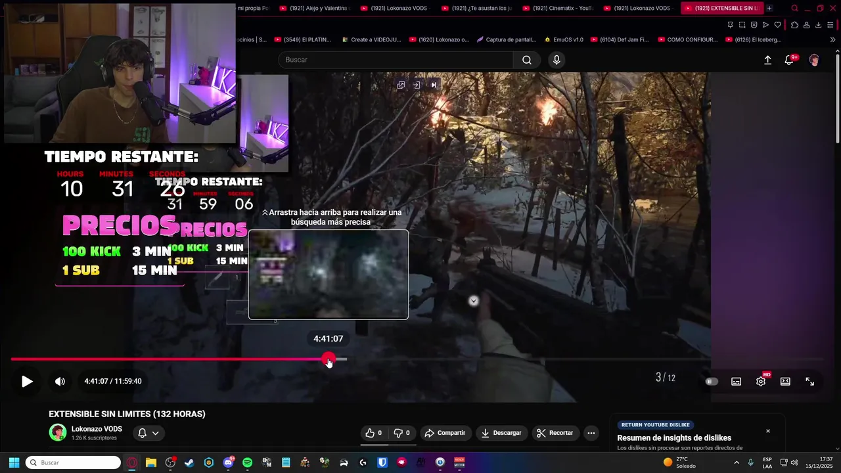Open YouTube notifications bell
Viewport: 841px width, 473px height.
tap(790, 60)
